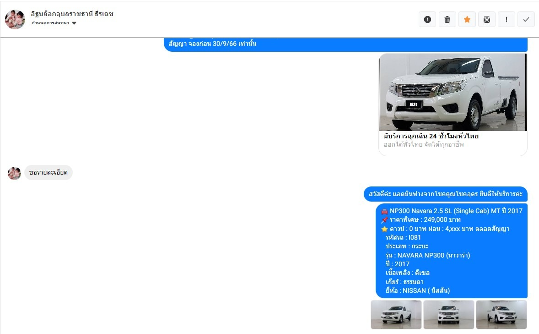The width and height of the screenshot is (539, 334).
Task: Click the ปี : 2017 line
Action: point(397,264)
